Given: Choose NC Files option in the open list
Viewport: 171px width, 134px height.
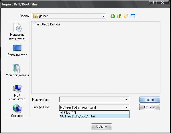Looking at the screenshot, I should (x=94, y=116).
